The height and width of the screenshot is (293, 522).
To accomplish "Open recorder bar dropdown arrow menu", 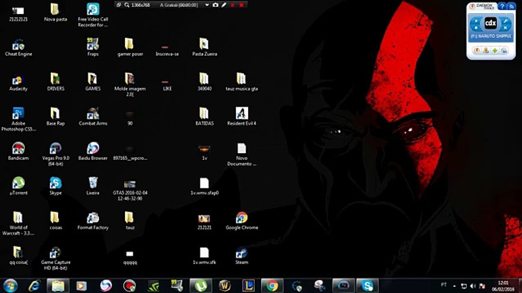I will 207,5.
